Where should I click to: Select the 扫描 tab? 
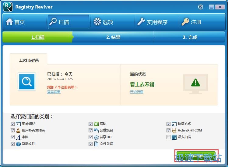68,22
